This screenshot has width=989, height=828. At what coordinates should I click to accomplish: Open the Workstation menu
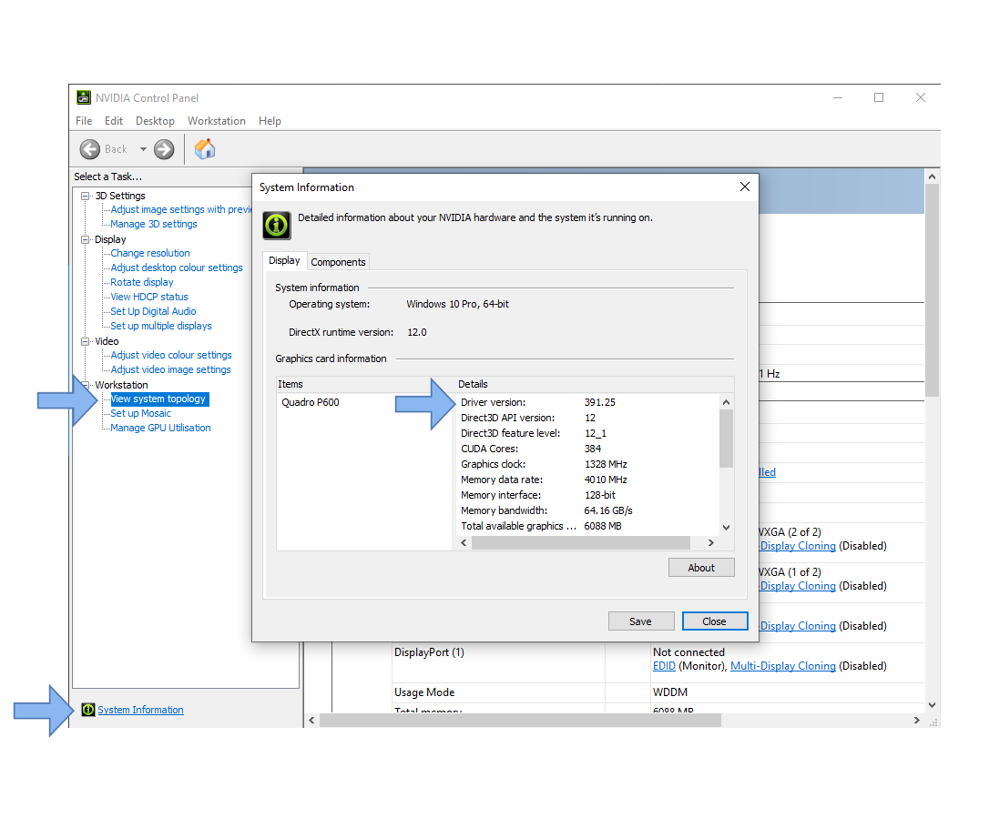click(x=216, y=121)
